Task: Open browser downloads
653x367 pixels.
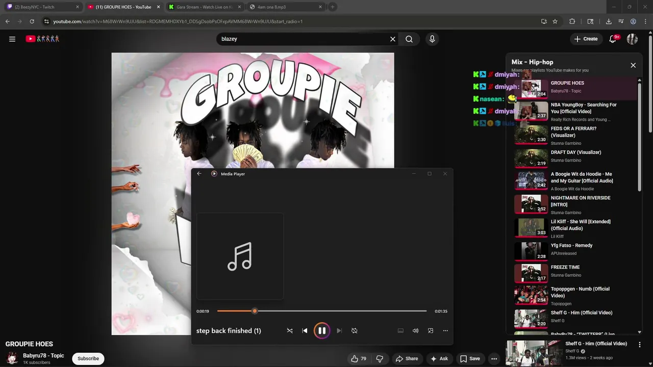Action: click(x=609, y=21)
